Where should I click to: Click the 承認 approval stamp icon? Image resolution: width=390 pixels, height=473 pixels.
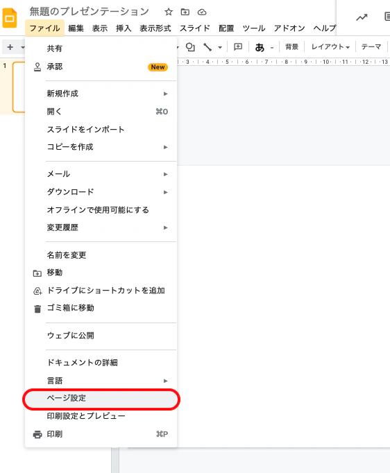click(37, 67)
